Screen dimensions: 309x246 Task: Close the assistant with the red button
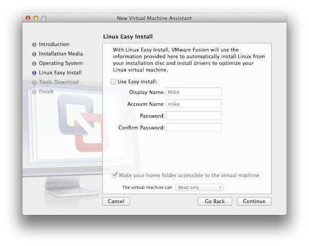tap(28, 18)
